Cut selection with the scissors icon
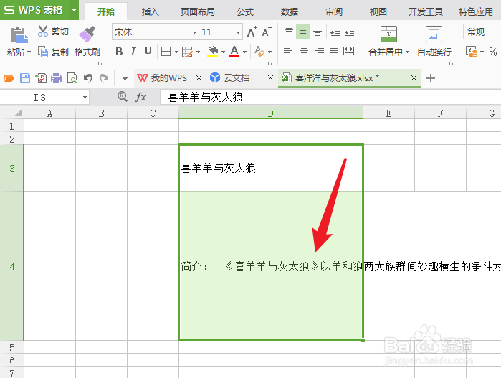 (x=43, y=31)
